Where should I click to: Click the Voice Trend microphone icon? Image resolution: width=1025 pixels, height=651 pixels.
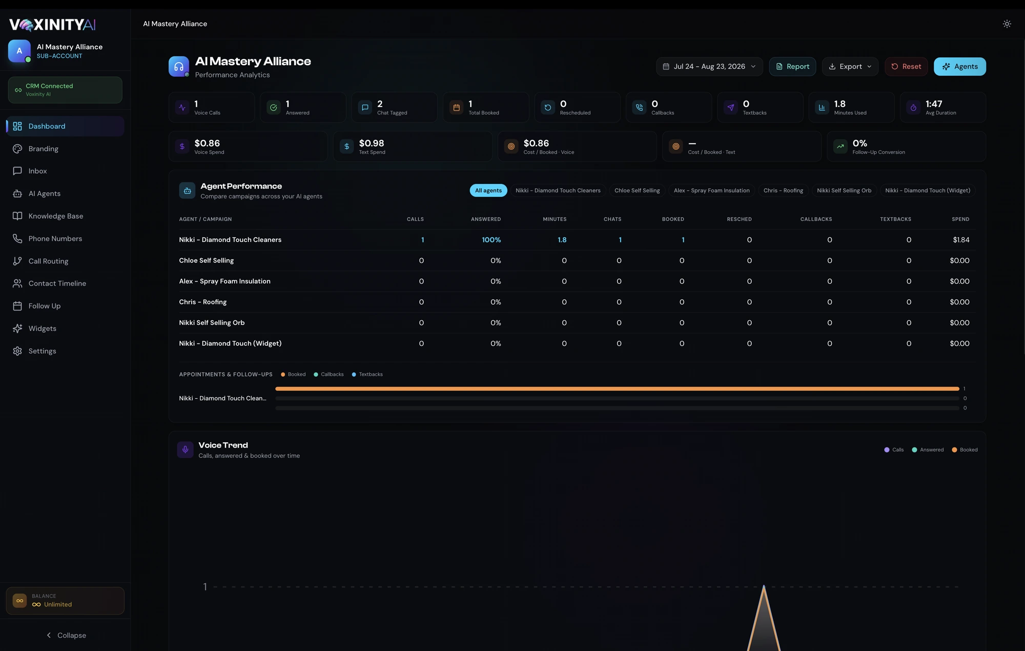[x=185, y=450]
